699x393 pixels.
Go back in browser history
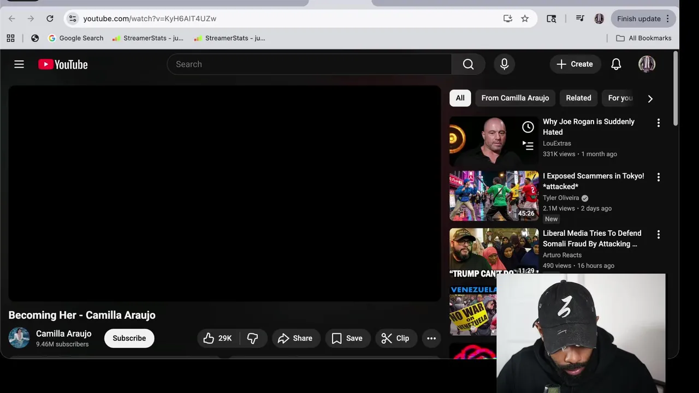(12, 19)
